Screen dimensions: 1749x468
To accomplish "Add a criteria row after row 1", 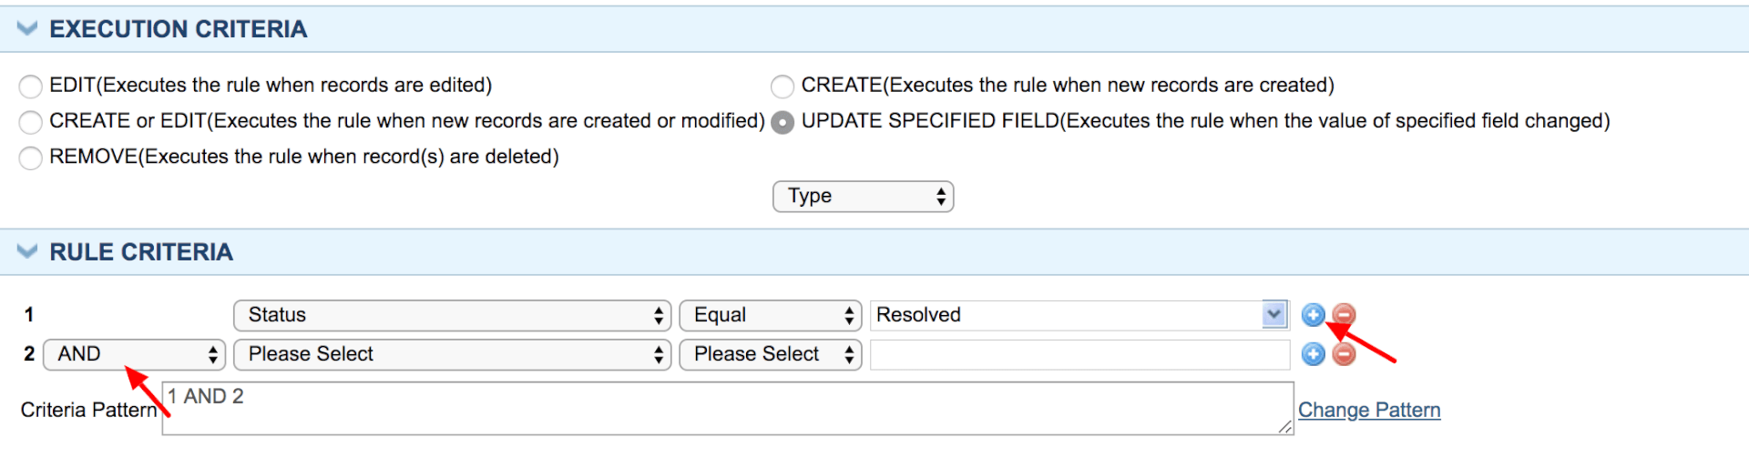I will (1313, 315).
